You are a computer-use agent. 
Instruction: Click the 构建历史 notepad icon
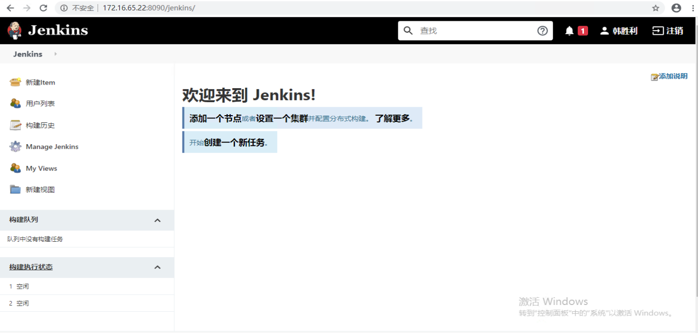16,125
